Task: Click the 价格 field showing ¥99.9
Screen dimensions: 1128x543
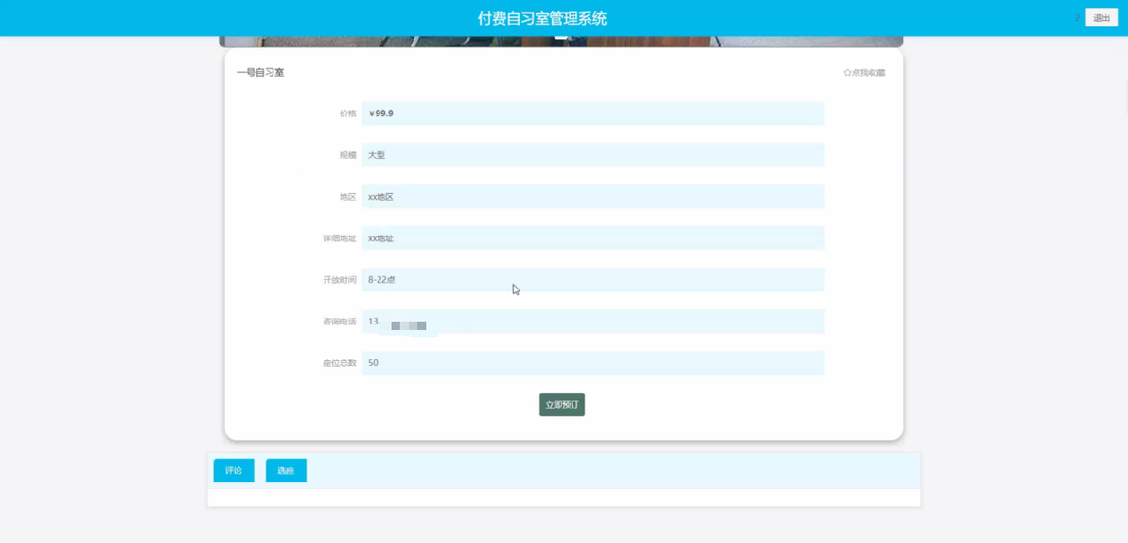Action: [593, 114]
